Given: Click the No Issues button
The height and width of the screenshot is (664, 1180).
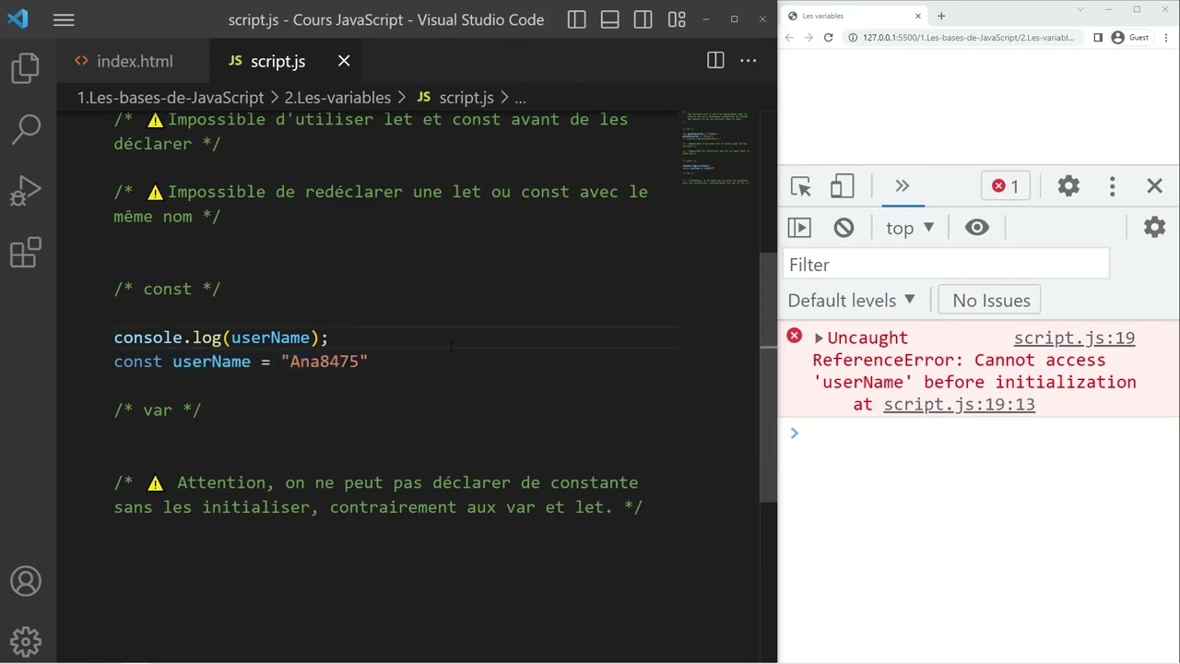Looking at the screenshot, I should point(991,301).
